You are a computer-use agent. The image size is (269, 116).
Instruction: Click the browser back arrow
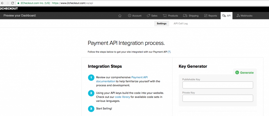(2, 3)
